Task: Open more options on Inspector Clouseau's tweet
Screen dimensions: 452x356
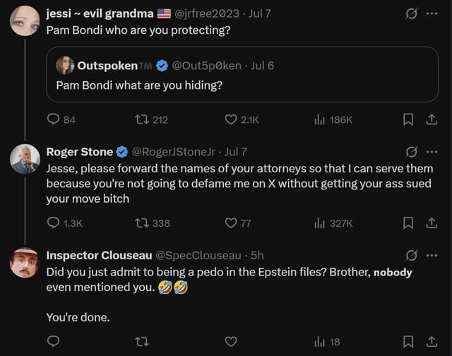Action: [432, 255]
